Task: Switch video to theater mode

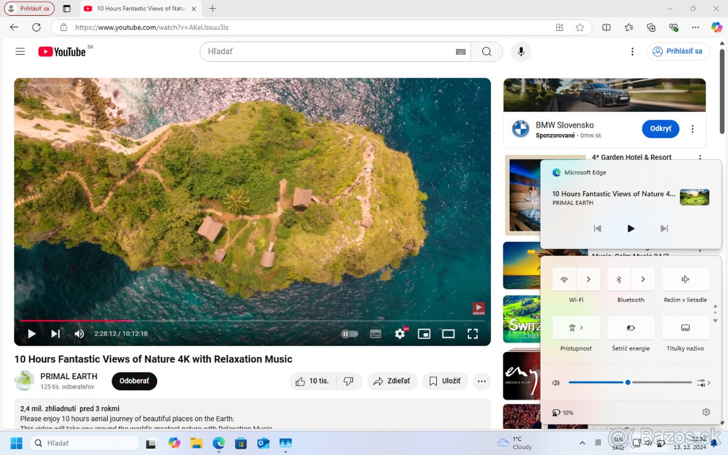Action: pos(448,334)
